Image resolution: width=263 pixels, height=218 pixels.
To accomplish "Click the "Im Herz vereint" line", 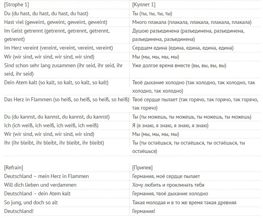I will 58,48.
